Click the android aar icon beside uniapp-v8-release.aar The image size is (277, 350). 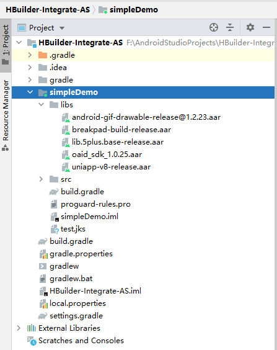66,167
